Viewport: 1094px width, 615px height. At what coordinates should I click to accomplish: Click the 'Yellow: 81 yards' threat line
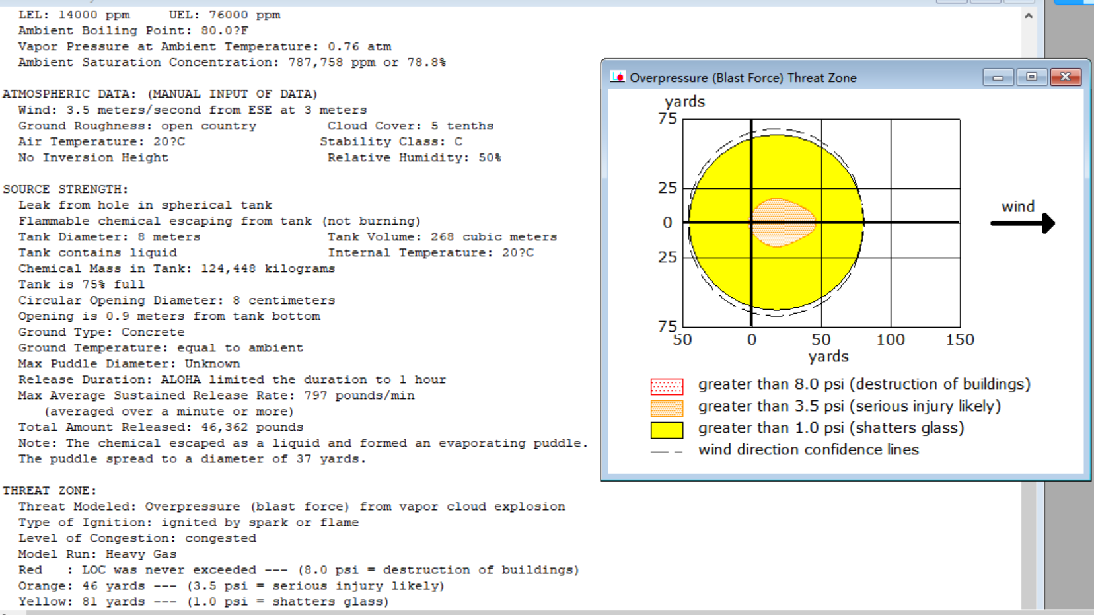pyautogui.click(x=203, y=602)
